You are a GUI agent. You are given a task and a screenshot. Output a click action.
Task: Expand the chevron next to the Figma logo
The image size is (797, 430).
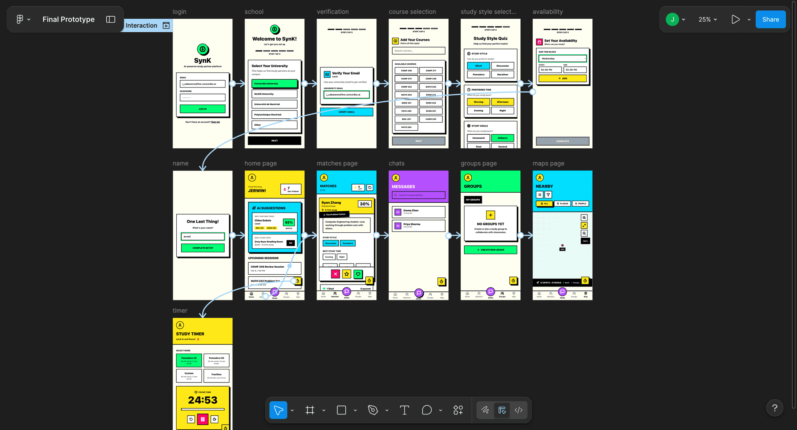29,19
